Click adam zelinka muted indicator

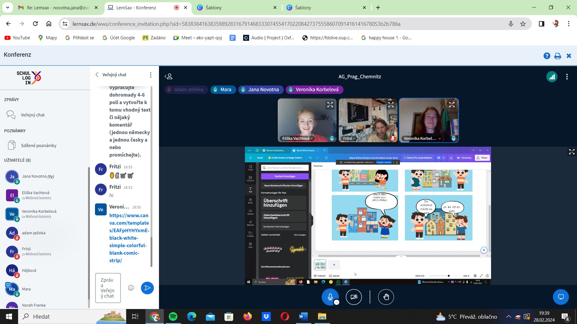coord(186,89)
